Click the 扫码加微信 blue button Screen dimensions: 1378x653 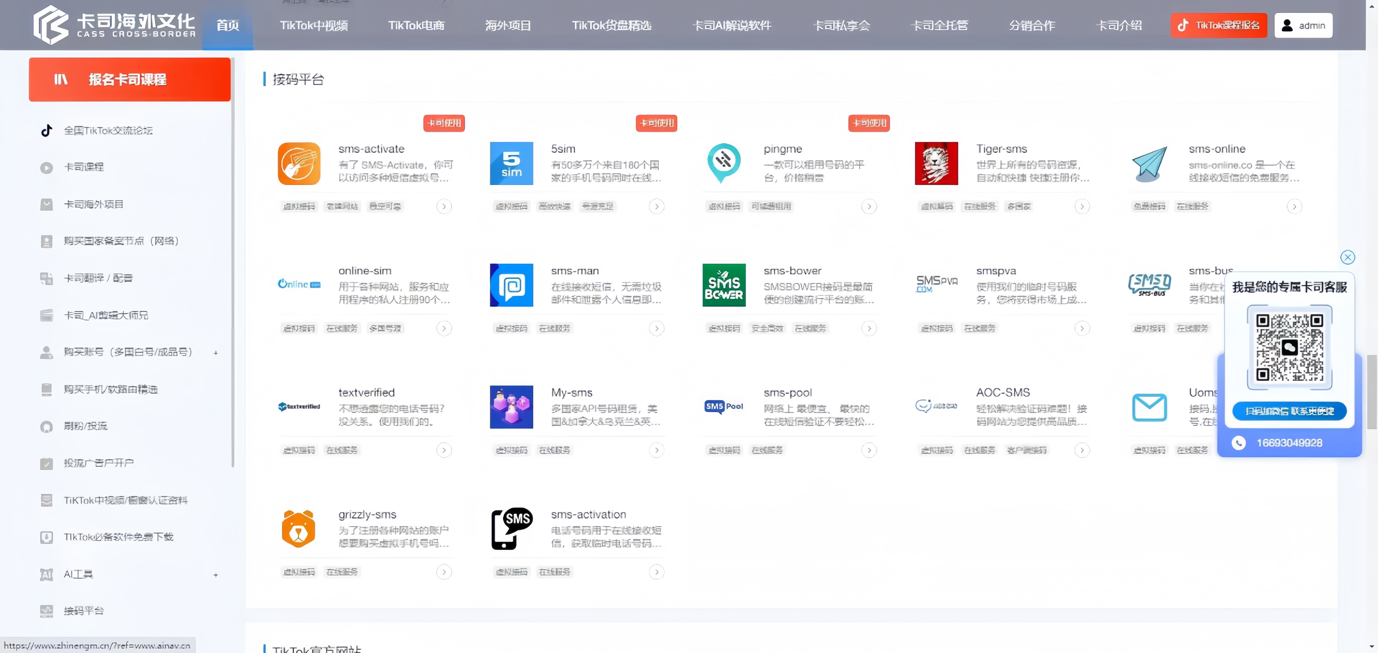tap(1289, 411)
